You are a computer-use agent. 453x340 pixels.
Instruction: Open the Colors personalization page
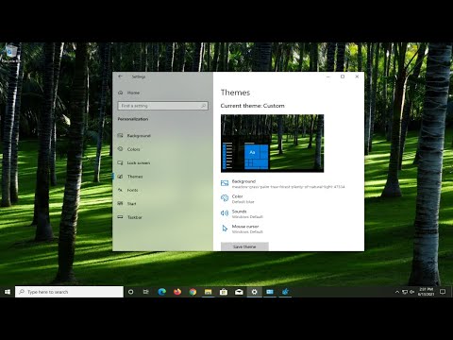pyautogui.click(x=129, y=149)
